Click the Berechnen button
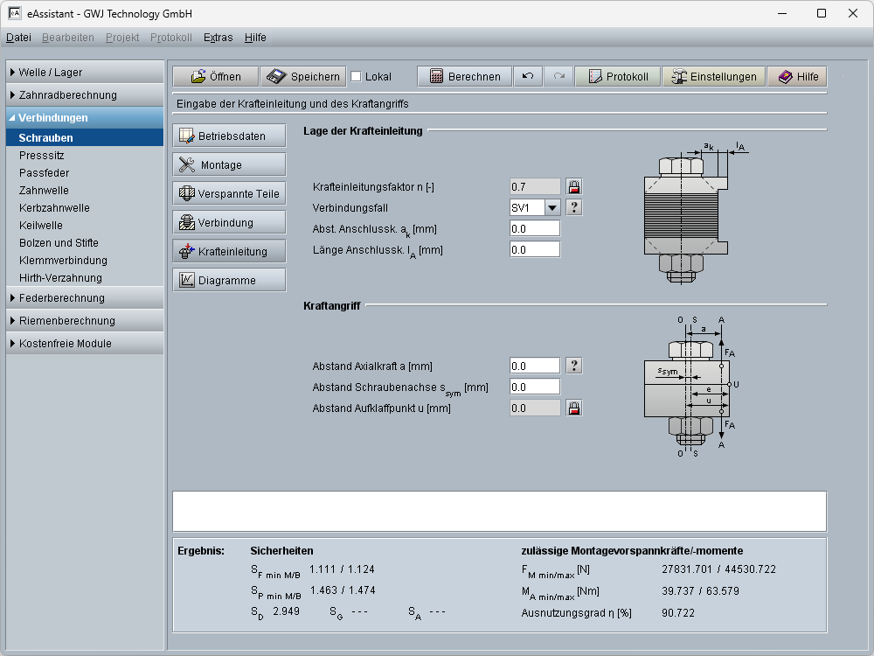 464,77
